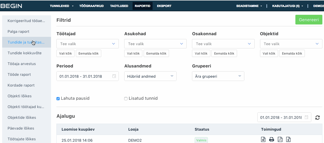The width and height of the screenshot is (324, 143).
Task: Open calendar picker in Periood field
Action: (x=114, y=76)
